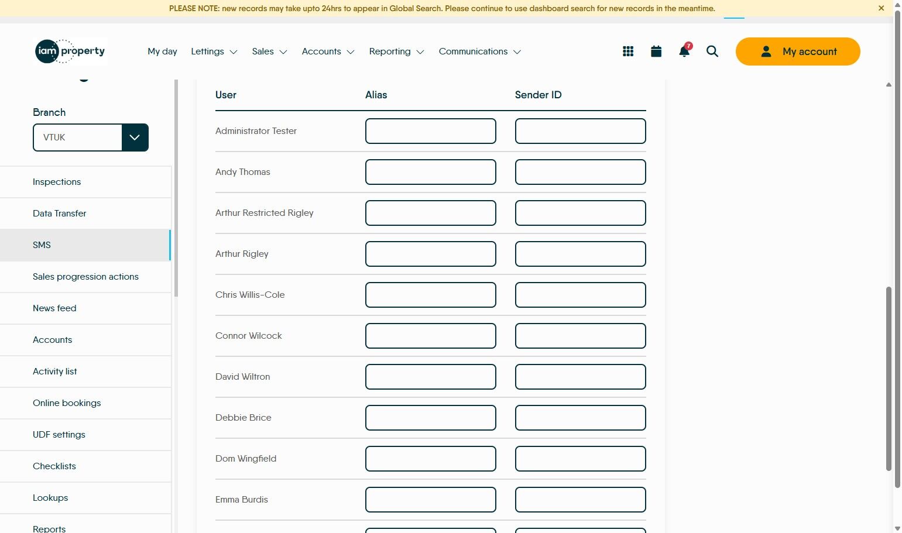Click Sender ID field for Arthur Rigley
The height and width of the screenshot is (533, 902).
coord(581,254)
